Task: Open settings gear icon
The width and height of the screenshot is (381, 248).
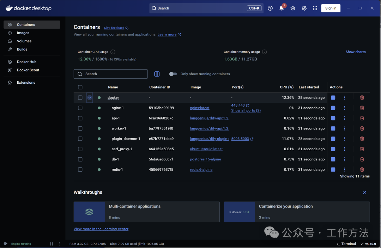Action: coord(304,8)
